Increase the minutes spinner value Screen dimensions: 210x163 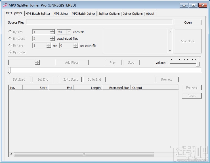pyautogui.click(x=49, y=44)
